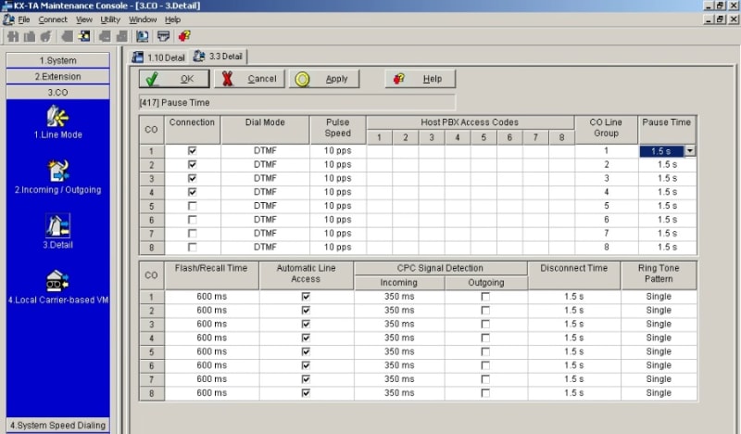This screenshot has width=741, height=434.
Task: Open the File menu
Action: pos(24,19)
